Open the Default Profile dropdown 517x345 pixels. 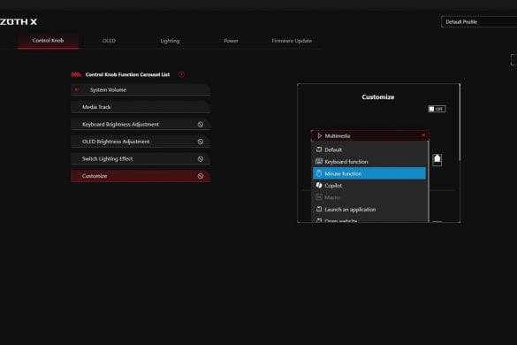pos(479,22)
